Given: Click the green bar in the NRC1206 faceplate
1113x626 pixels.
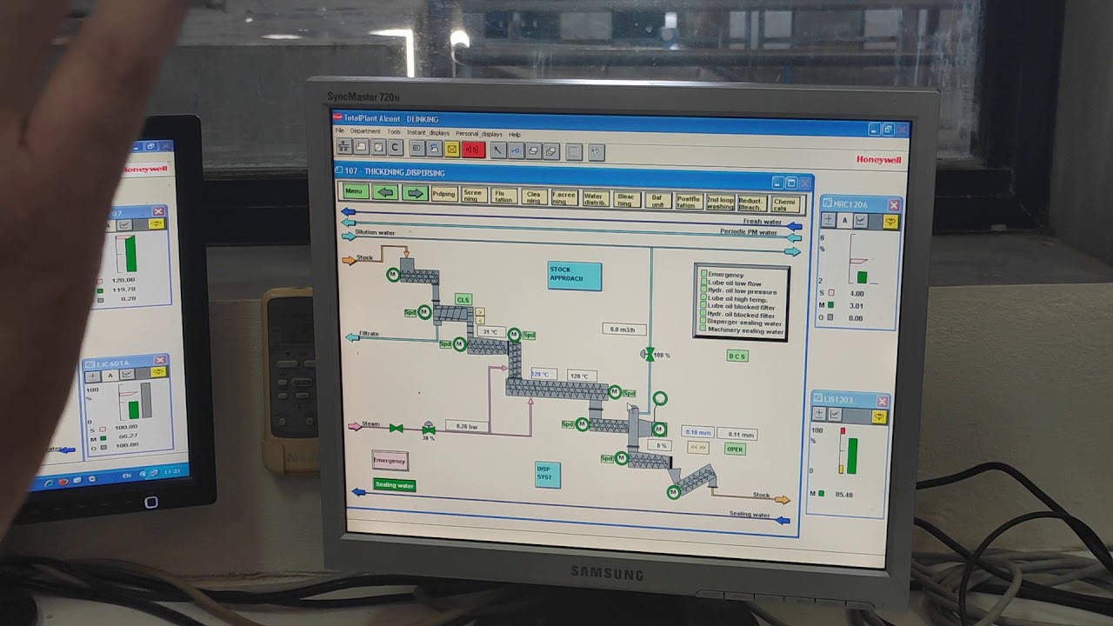Looking at the screenshot, I should (862, 277).
